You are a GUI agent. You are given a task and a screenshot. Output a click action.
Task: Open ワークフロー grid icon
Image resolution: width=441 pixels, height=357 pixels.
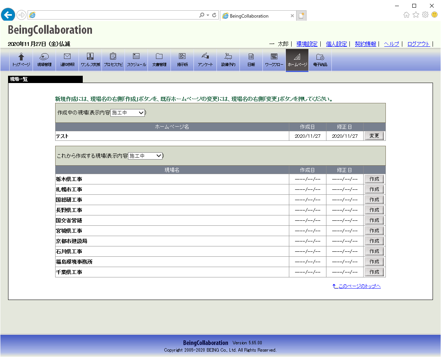274,60
